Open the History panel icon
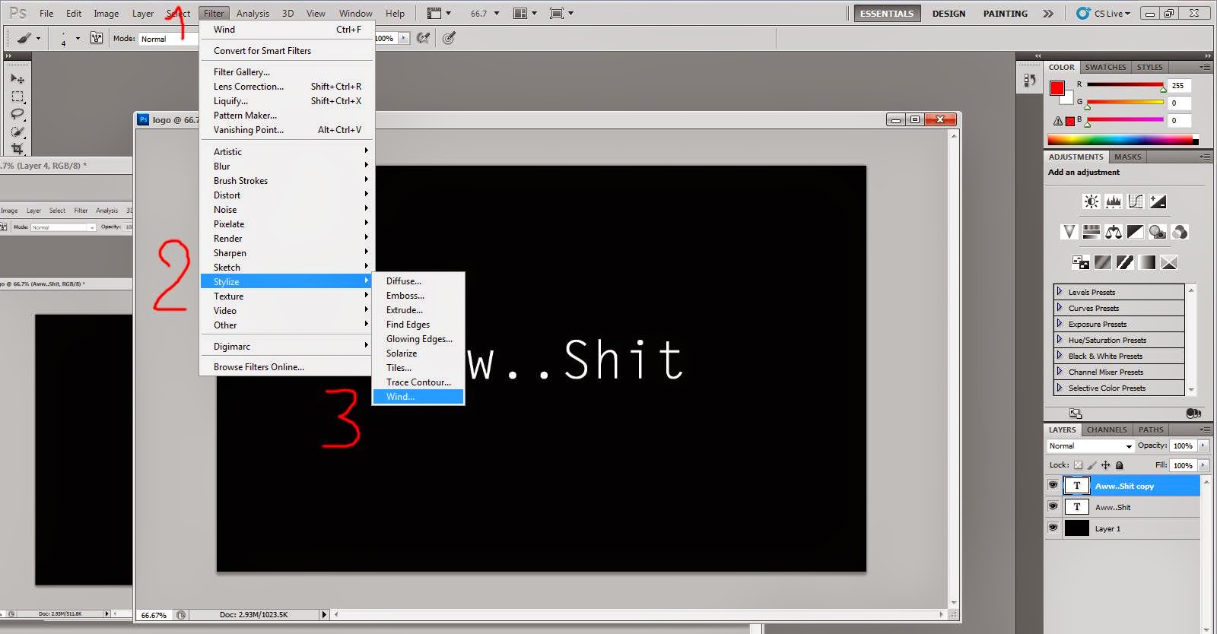Image resolution: width=1217 pixels, height=634 pixels. (1030, 79)
